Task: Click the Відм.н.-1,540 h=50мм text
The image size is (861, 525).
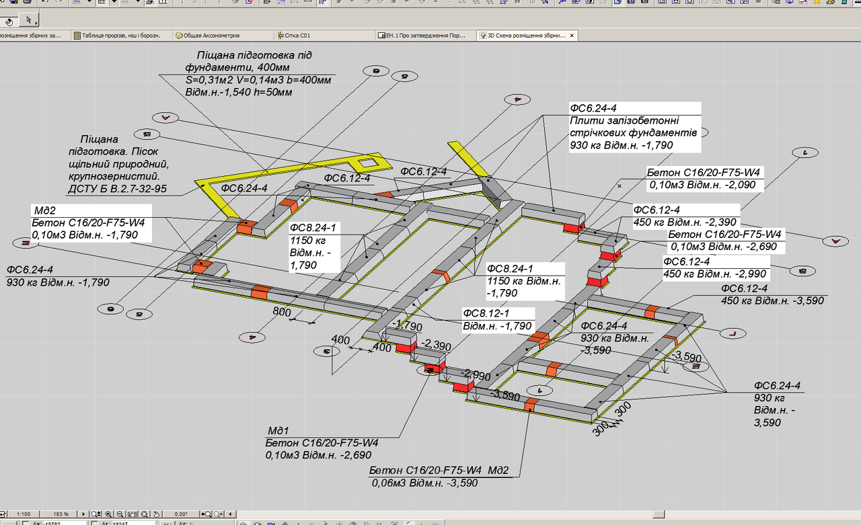Action: tap(239, 93)
